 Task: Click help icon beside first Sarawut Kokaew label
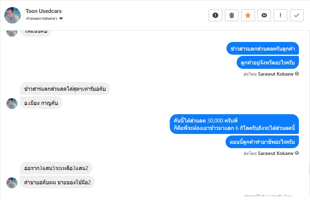(x=297, y=74)
